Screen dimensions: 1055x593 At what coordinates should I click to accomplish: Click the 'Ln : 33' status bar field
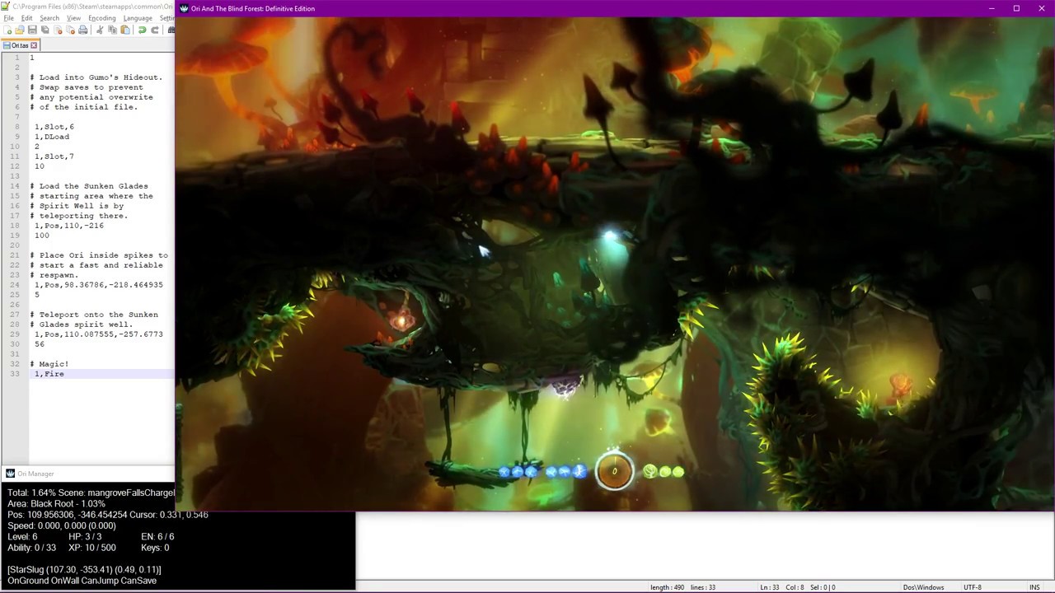768,587
